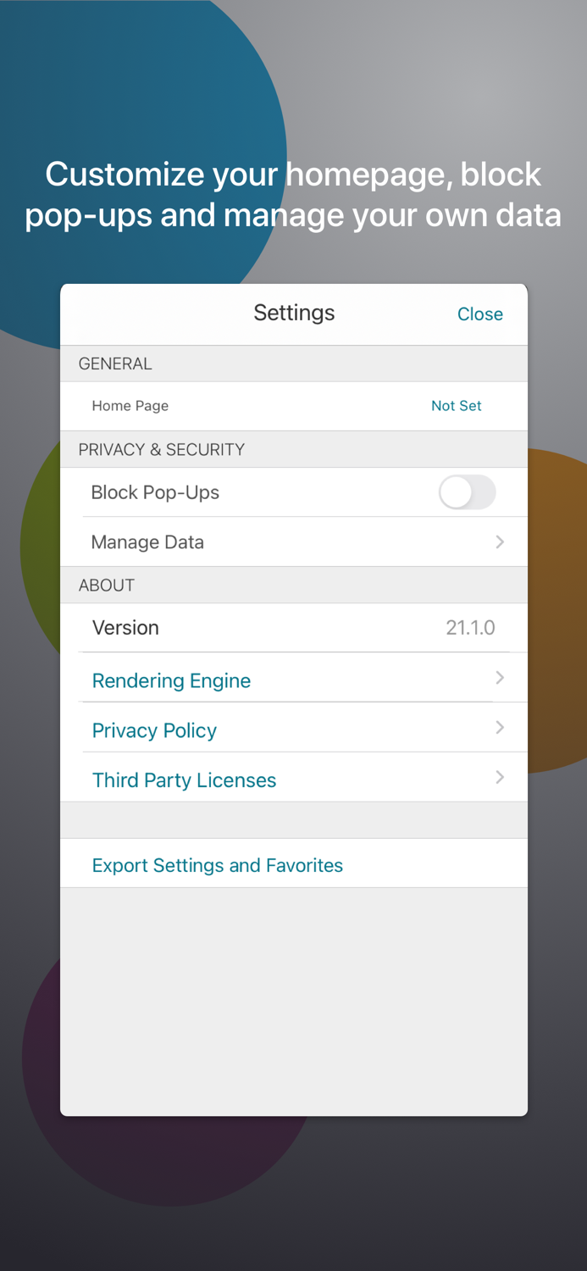Viewport: 587px width, 1271px height.
Task: View the Third Party Licenses
Action: (x=184, y=780)
